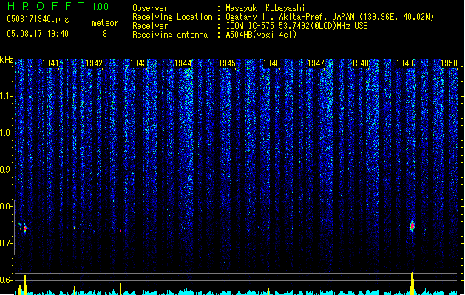Click the 0.8 kHz axis label
465x295 pixels.
(x=6, y=206)
